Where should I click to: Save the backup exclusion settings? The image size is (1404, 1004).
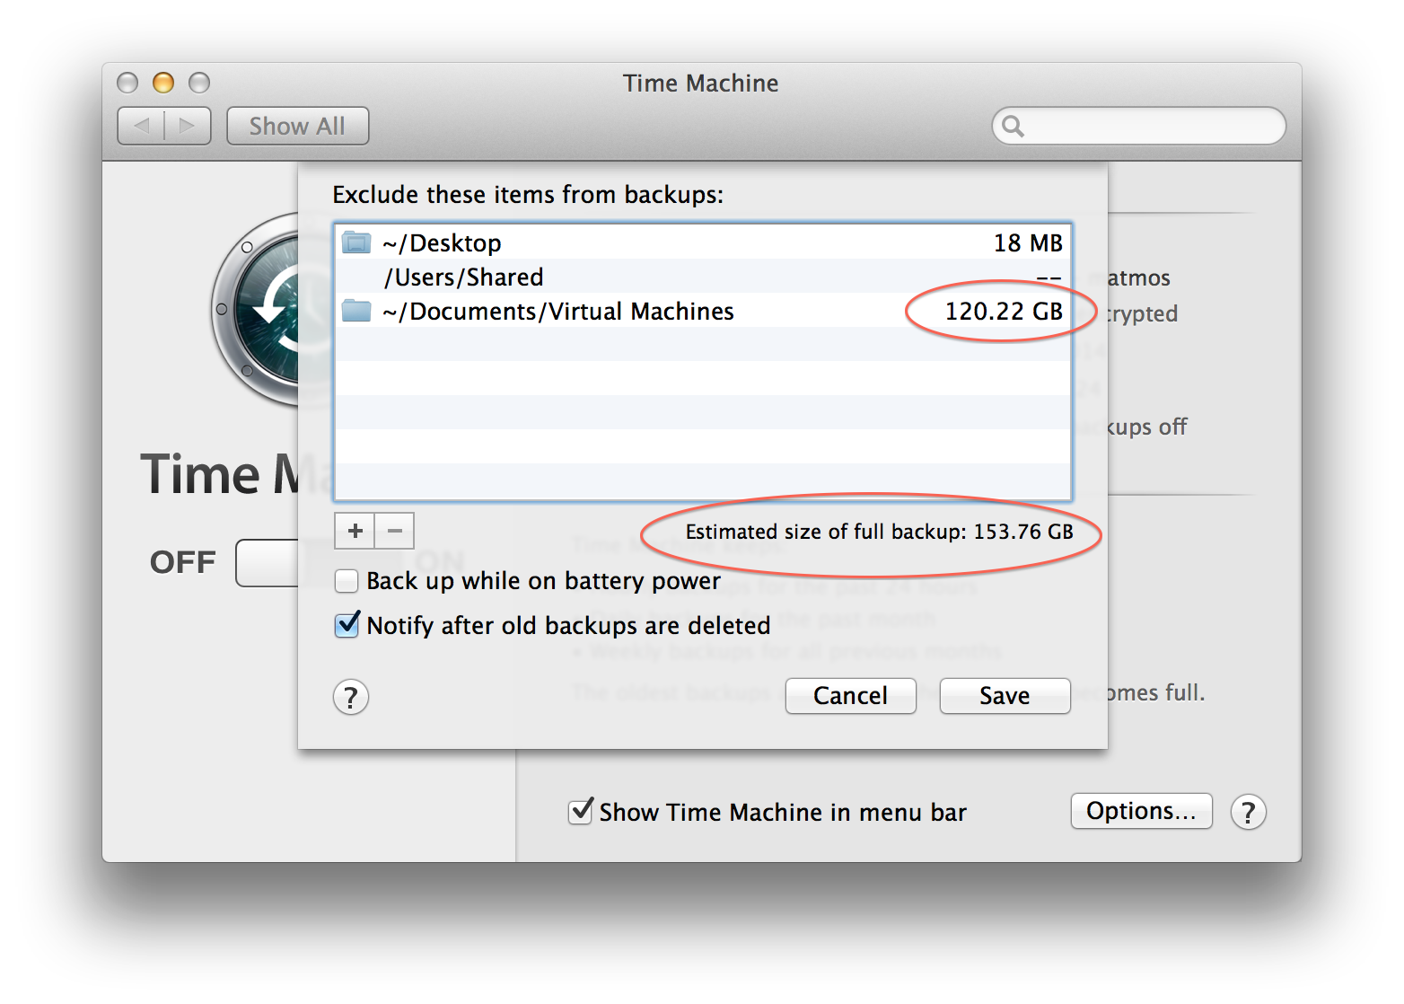(1005, 696)
